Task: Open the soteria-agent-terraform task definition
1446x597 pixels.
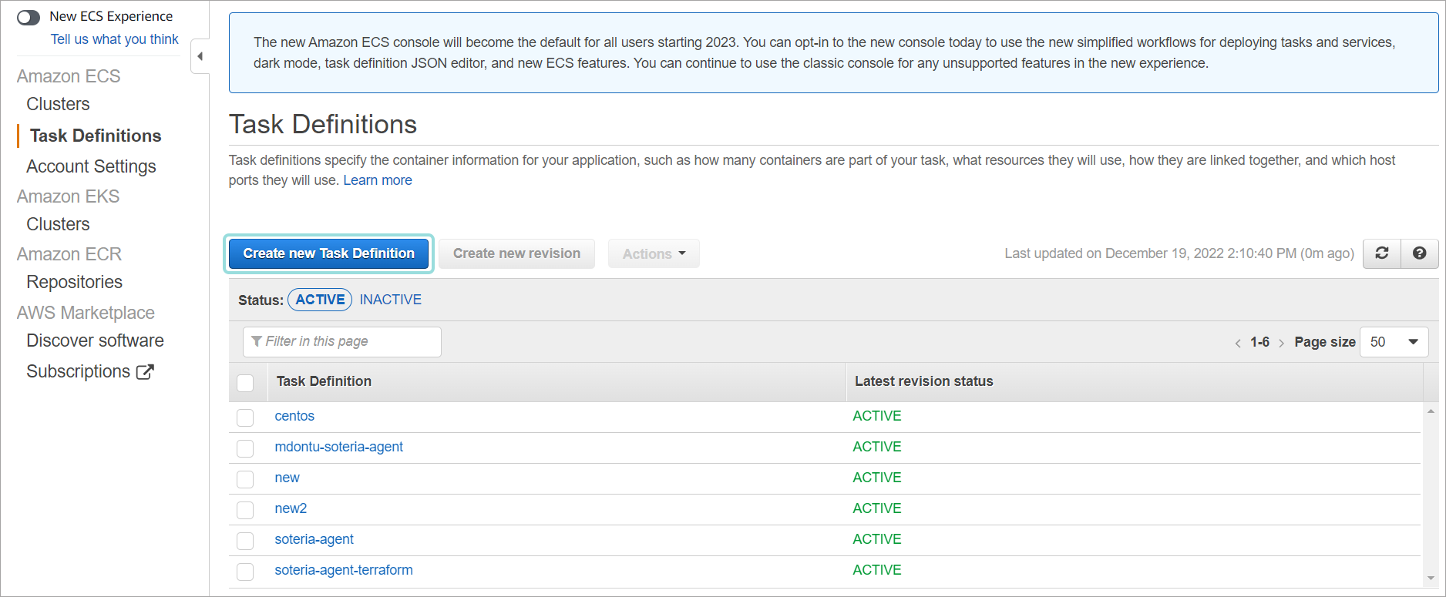Action: click(x=344, y=570)
